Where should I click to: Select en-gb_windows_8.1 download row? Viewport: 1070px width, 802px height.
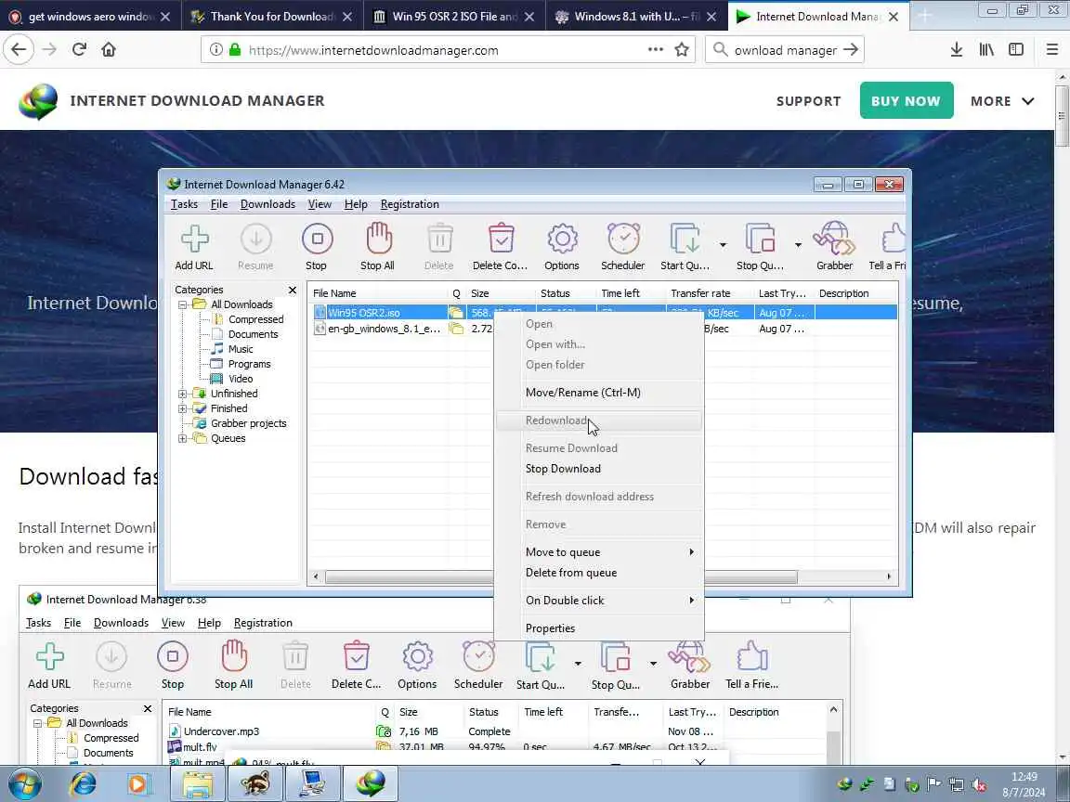pos(603,329)
